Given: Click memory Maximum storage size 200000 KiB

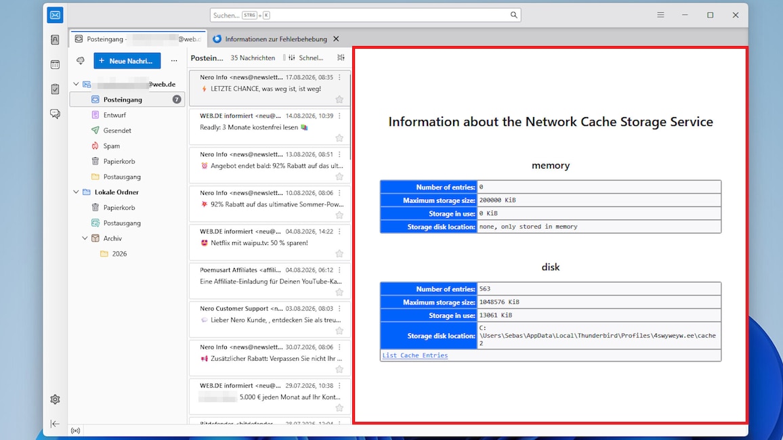Looking at the screenshot, I should click(x=598, y=200).
